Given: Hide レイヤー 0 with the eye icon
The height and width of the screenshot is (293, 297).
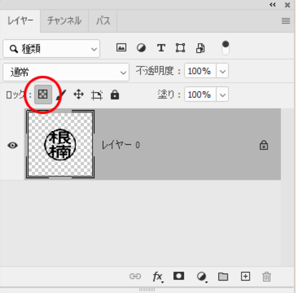Looking at the screenshot, I should 13,145.
